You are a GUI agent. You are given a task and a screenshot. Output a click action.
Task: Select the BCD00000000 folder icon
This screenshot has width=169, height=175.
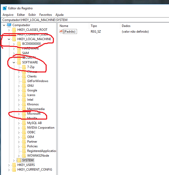click(19, 44)
